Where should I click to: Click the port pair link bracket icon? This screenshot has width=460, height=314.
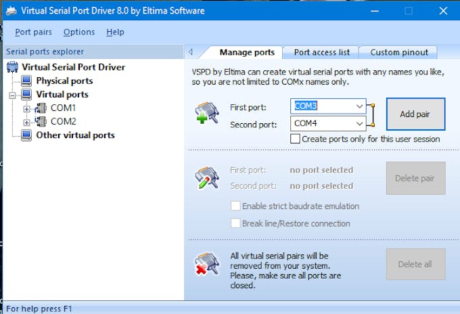(371, 115)
